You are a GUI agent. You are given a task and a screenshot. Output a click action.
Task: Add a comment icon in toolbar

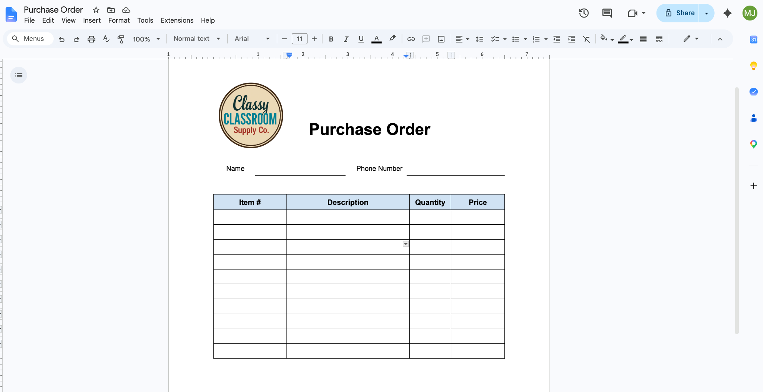(x=426, y=39)
